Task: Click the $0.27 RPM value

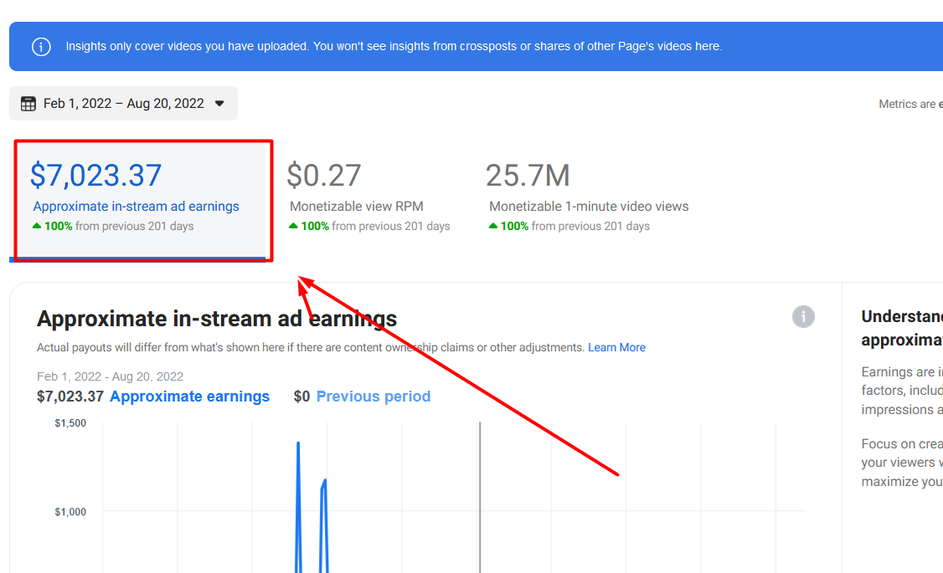Action: point(323,176)
